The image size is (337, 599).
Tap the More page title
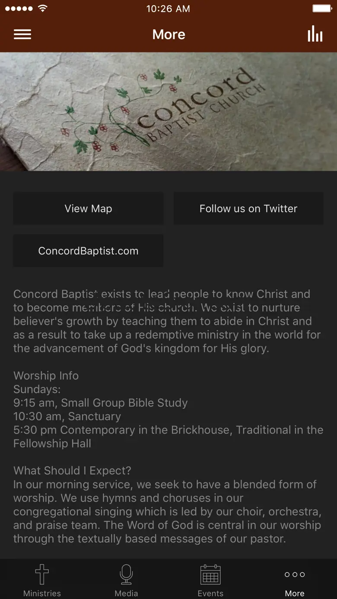(168, 35)
